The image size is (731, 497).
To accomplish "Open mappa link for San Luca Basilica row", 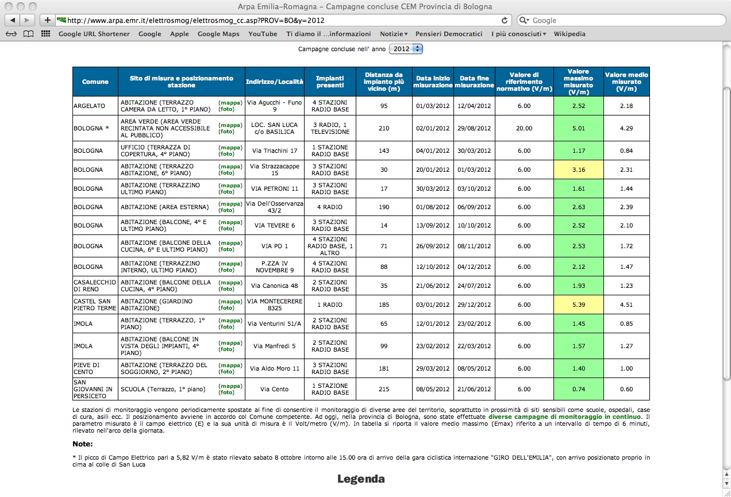I will coord(230,125).
